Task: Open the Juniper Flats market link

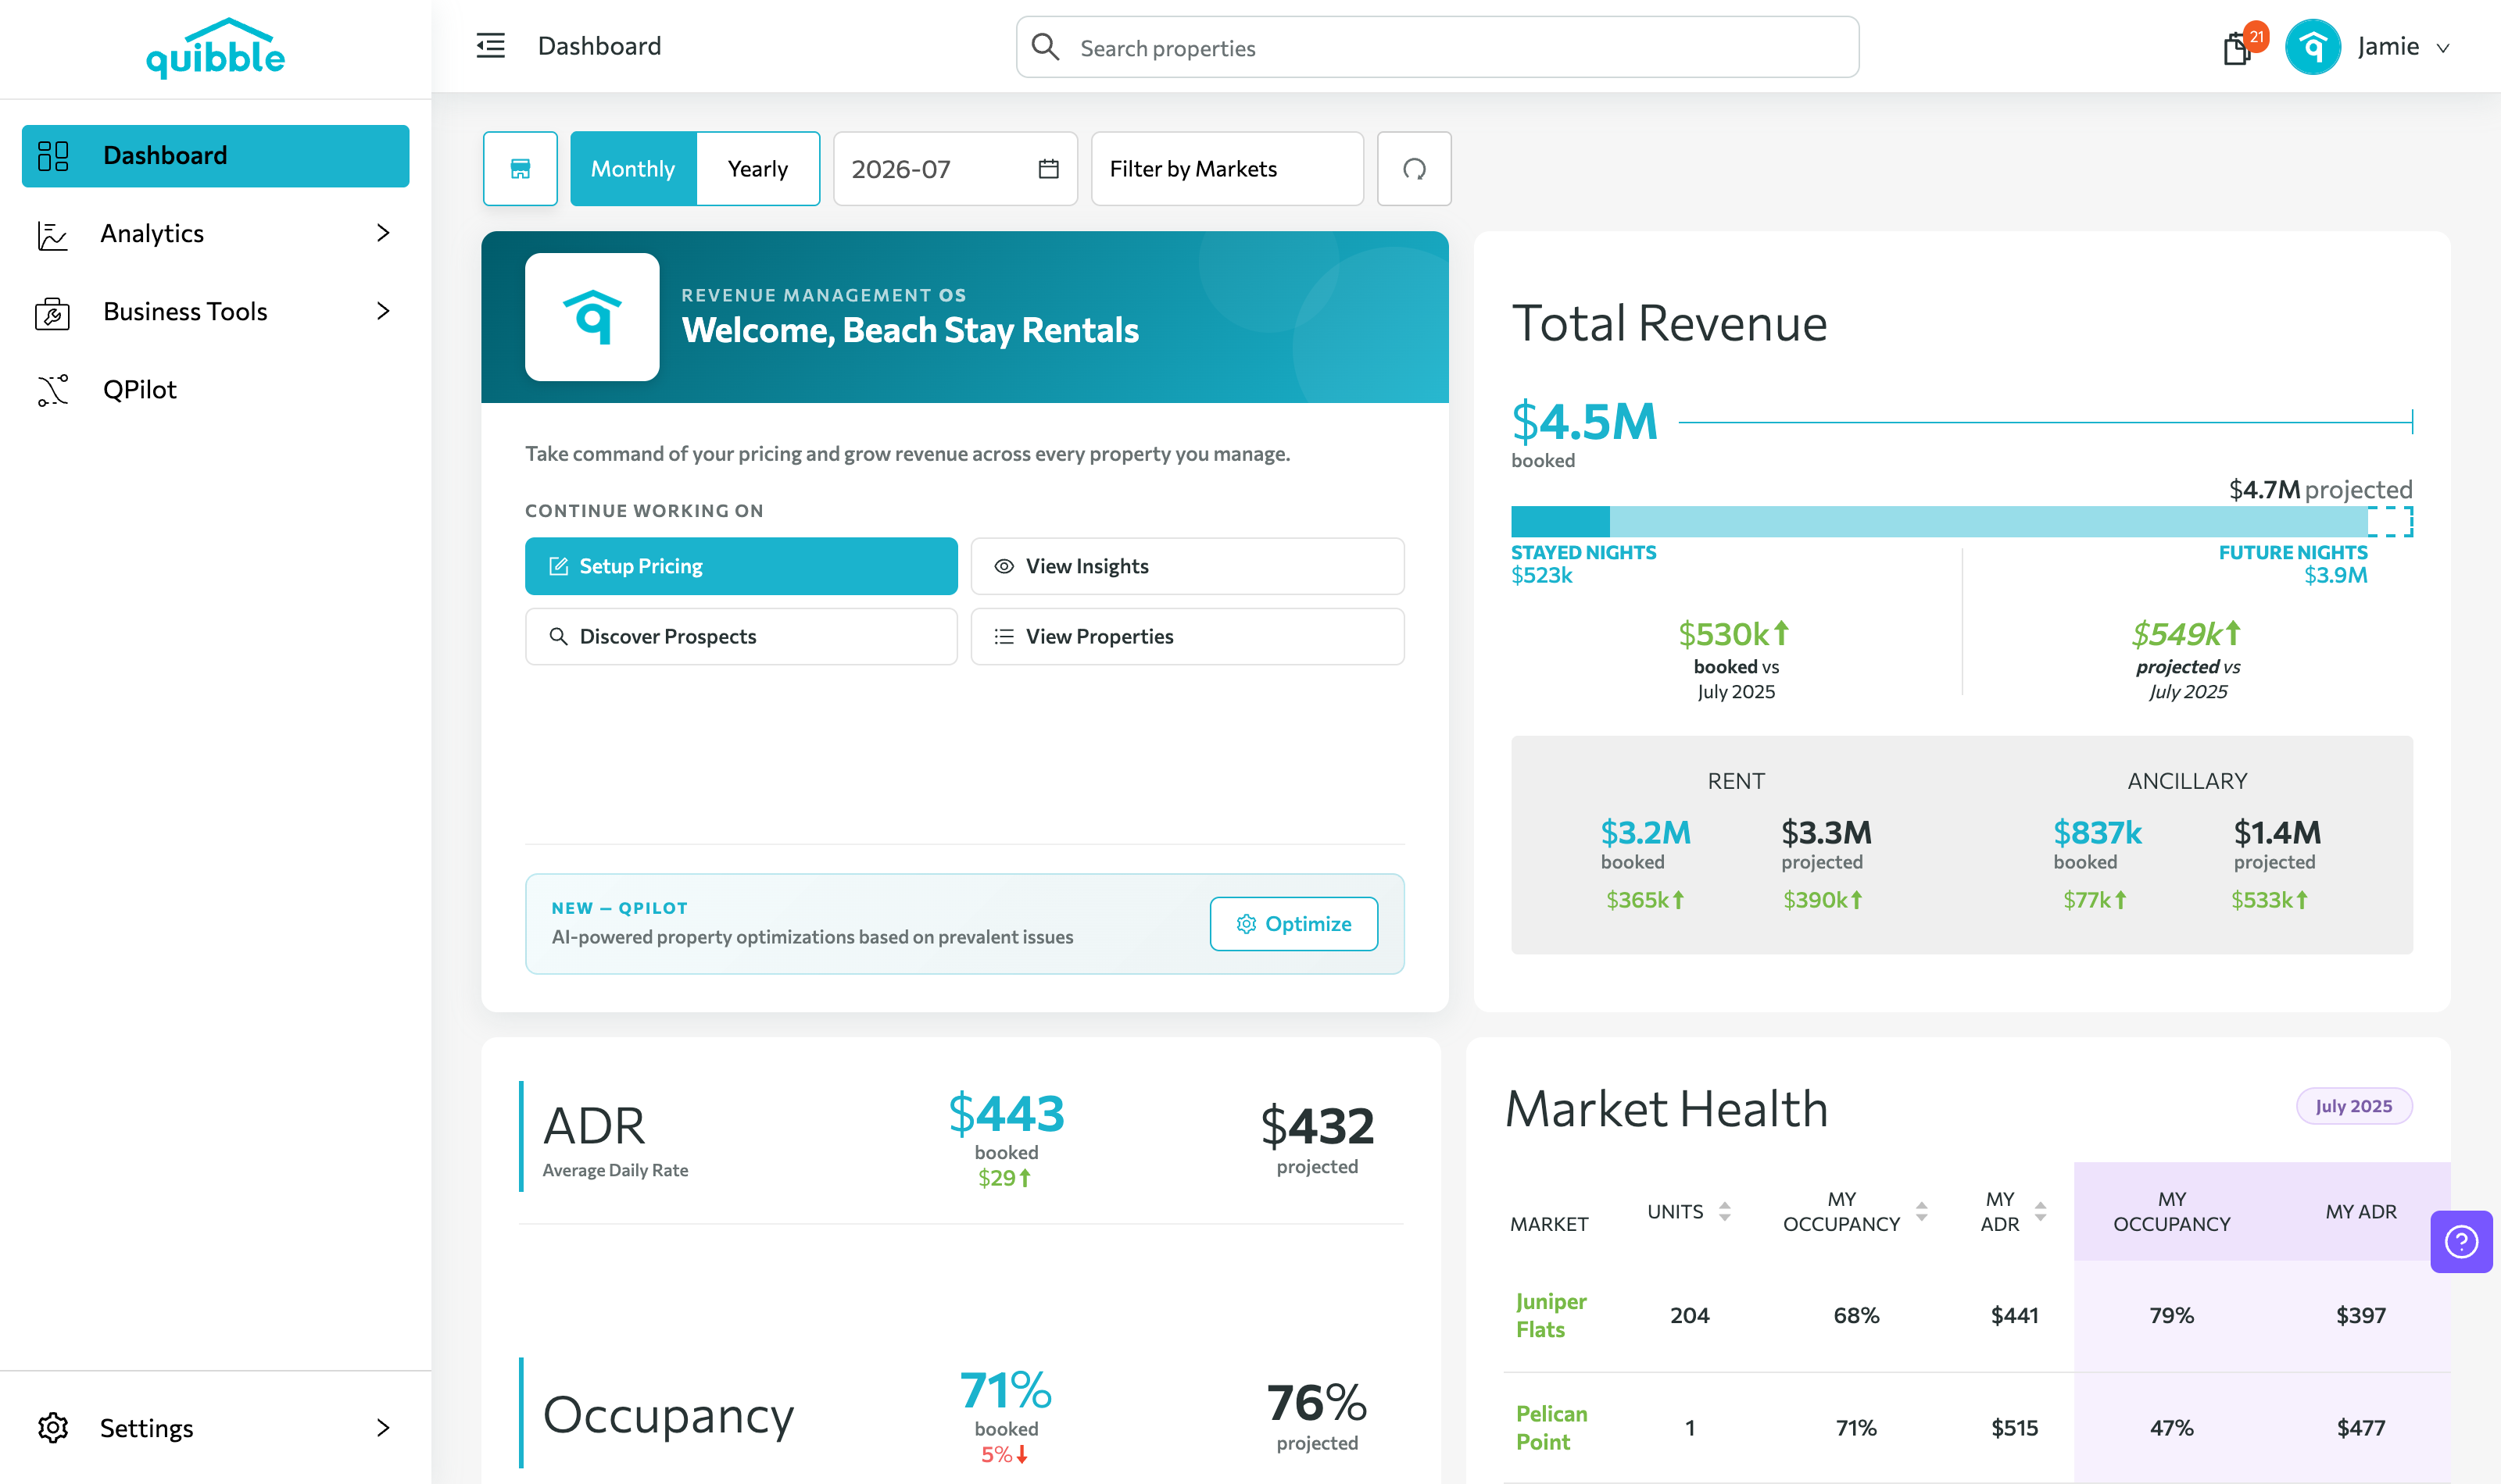Action: coord(1551,1315)
